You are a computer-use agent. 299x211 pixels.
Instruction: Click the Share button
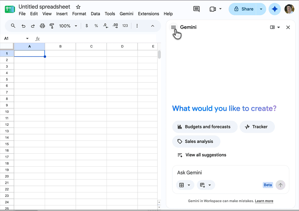tap(243, 9)
